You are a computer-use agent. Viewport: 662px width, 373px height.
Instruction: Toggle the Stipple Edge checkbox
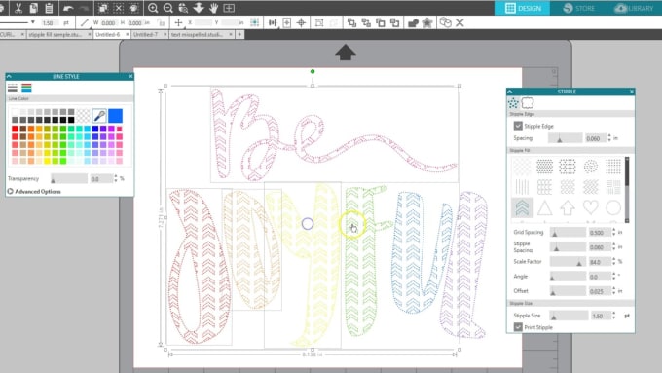point(518,126)
